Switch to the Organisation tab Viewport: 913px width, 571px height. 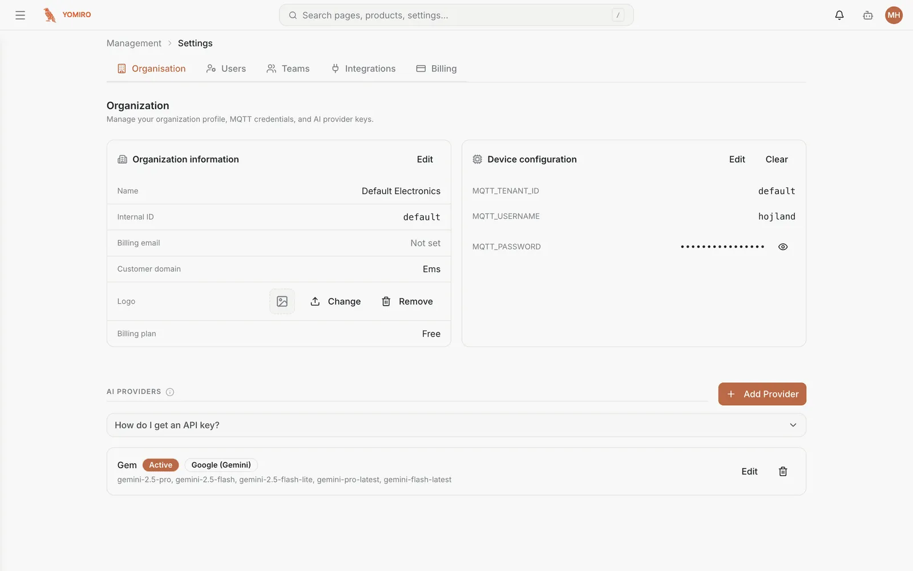point(151,69)
